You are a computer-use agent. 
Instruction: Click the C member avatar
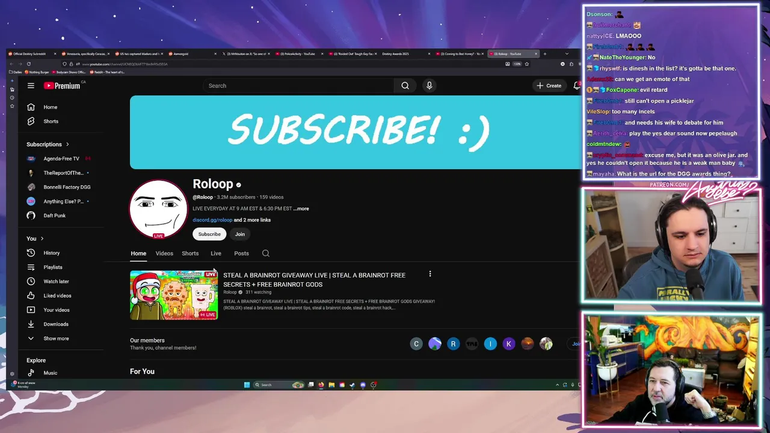pyautogui.click(x=416, y=344)
